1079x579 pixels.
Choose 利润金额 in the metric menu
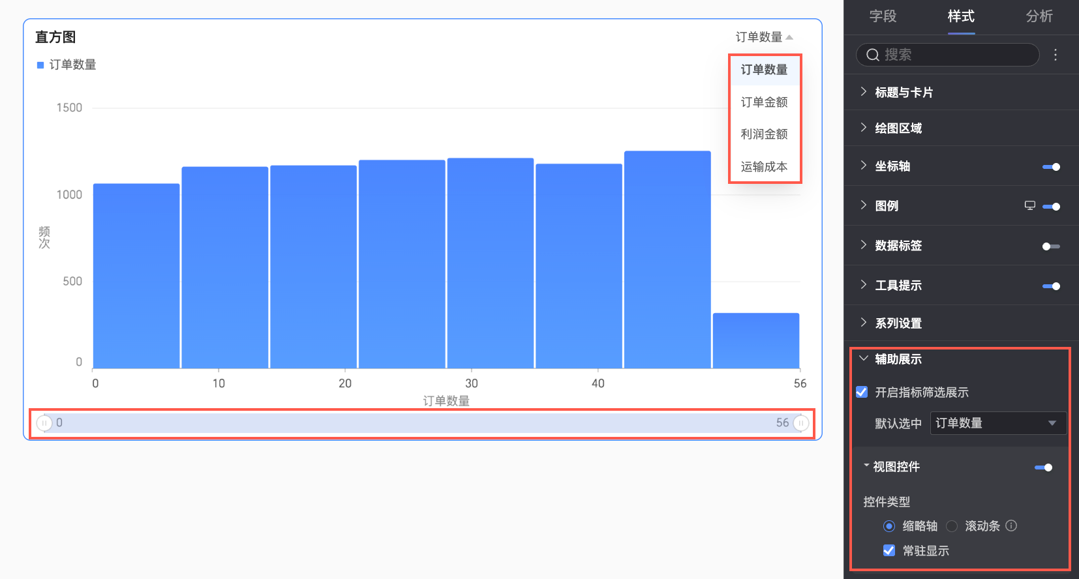pyautogui.click(x=764, y=134)
